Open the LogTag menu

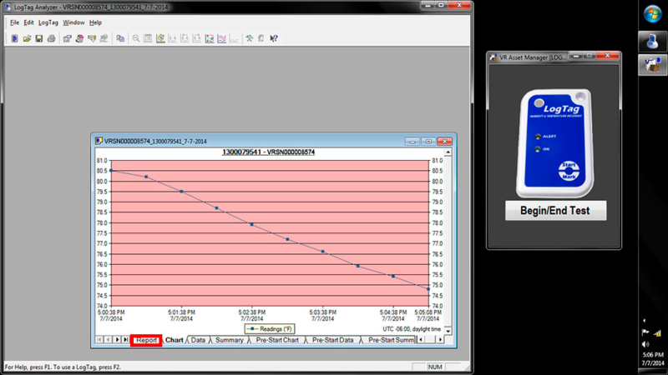(x=48, y=22)
